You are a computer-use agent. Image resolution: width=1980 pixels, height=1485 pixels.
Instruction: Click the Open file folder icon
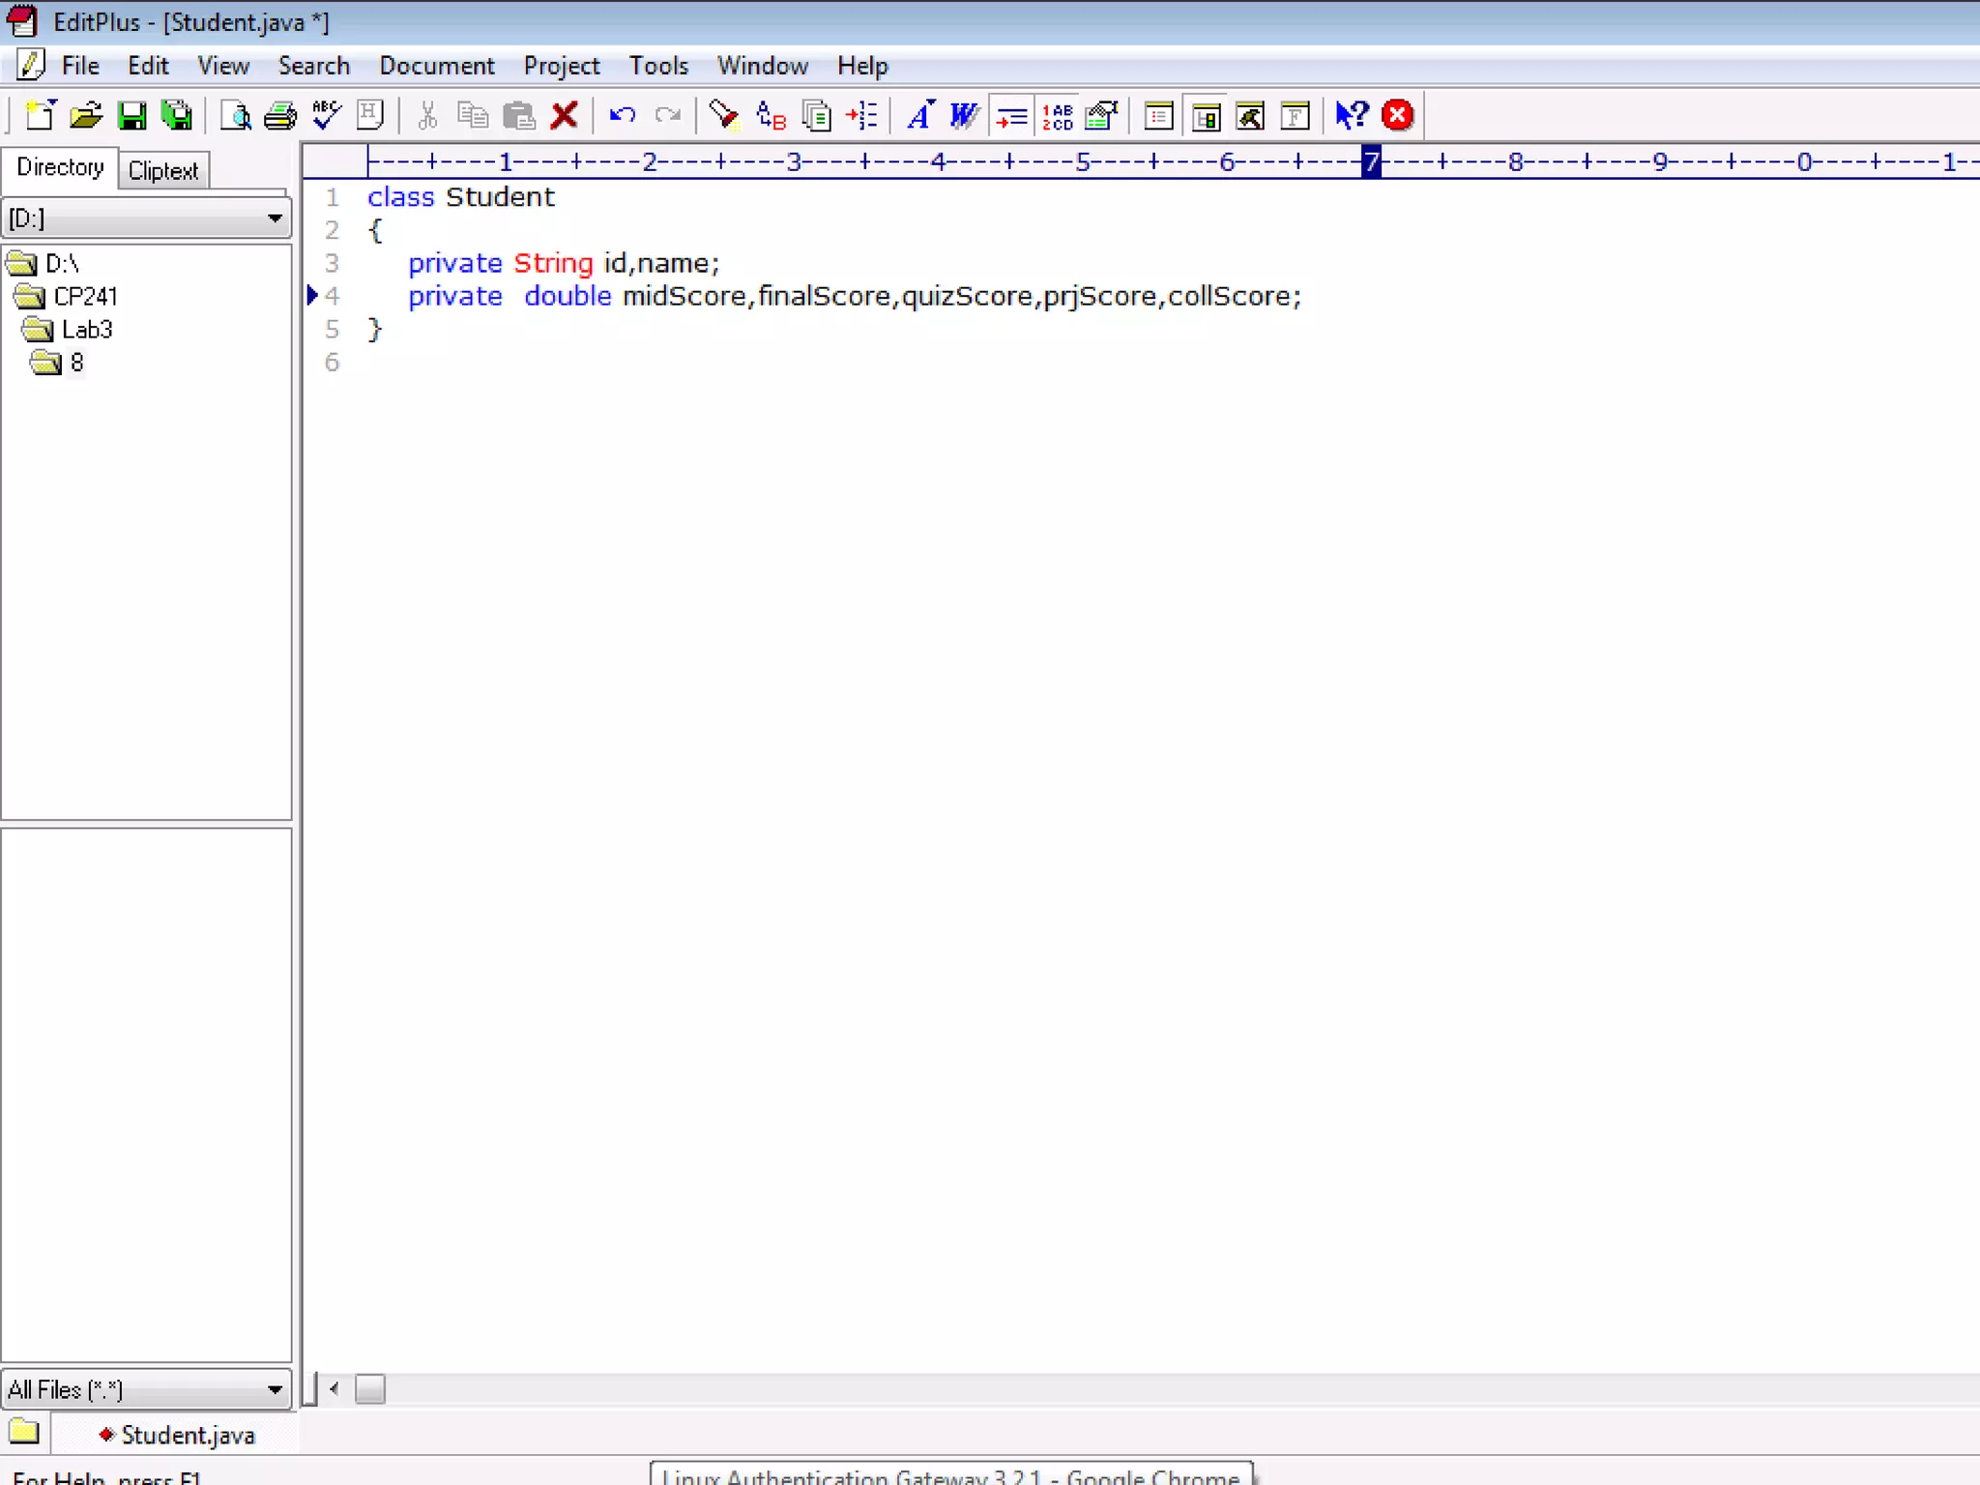pyautogui.click(x=86, y=116)
